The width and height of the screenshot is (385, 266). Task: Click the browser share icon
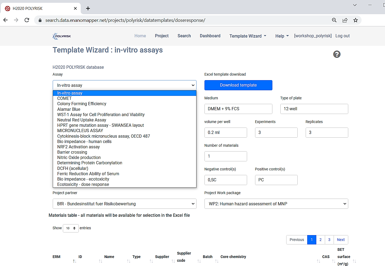[x=345, y=20]
